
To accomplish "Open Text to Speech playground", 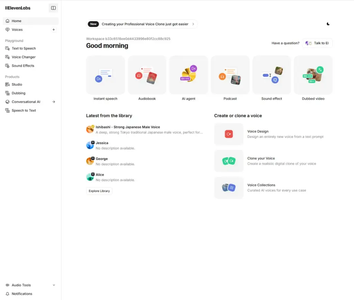I will [x=24, y=48].
